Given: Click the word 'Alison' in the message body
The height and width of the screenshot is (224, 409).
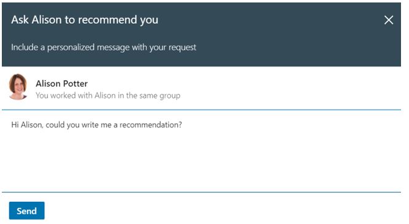Looking at the screenshot, I should (31, 125).
